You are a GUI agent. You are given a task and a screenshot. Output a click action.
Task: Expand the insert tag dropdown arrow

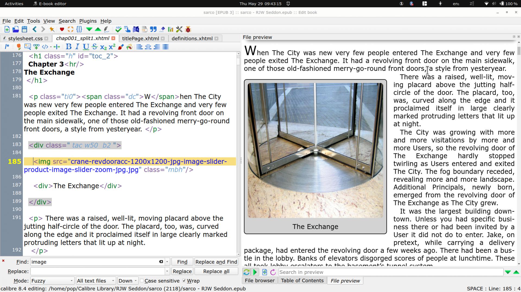pyautogui.click(x=51, y=47)
